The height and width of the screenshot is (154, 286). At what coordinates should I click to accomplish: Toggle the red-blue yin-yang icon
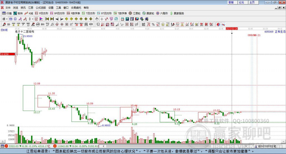click(x=218, y=24)
